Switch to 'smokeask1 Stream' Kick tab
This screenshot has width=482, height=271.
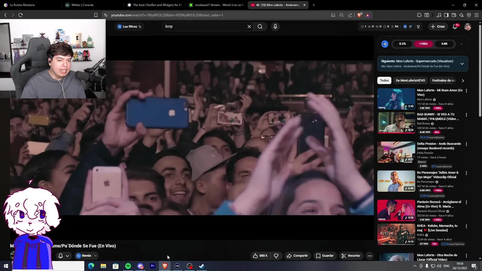tap(216, 5)
